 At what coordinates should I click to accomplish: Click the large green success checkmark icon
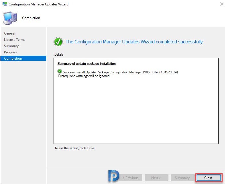click(x=58, y=42)
